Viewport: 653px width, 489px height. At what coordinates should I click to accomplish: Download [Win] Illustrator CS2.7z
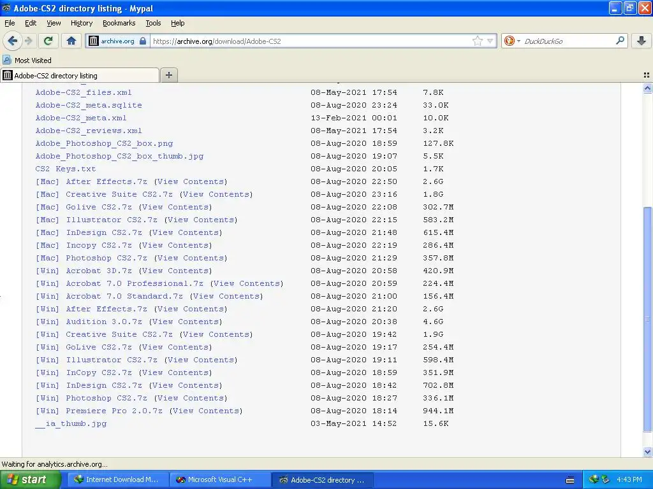click(x=96, y=360)
